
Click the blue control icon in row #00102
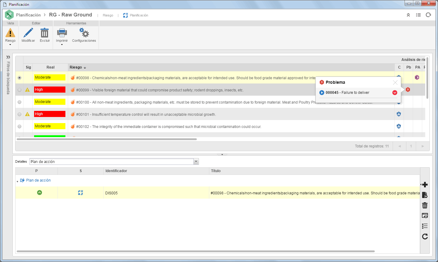point(399,126)
